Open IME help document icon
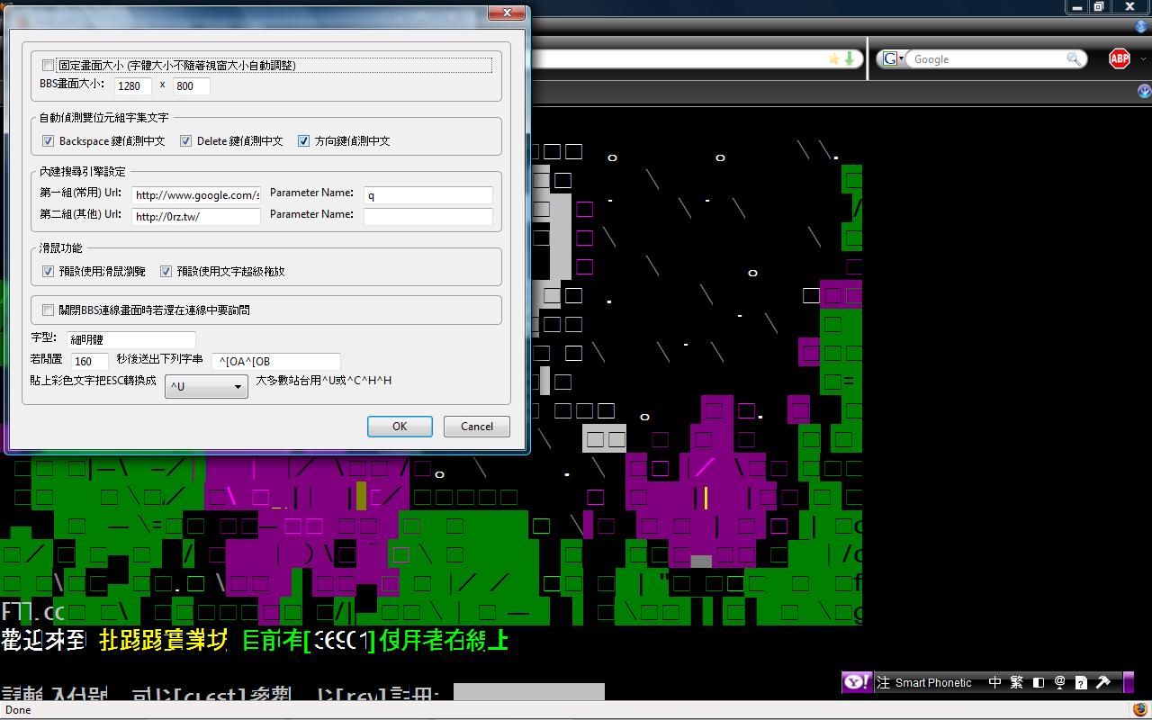The image size is (1152, 720). click(1082, 682)
